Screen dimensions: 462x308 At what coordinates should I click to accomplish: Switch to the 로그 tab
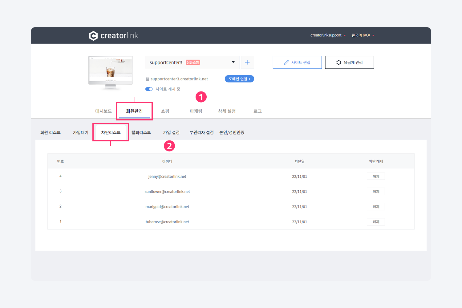[257, 111]
